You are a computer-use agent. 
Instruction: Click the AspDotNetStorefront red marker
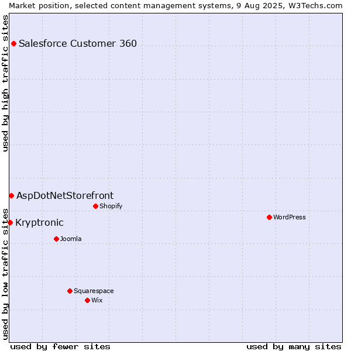pos(12,196)
